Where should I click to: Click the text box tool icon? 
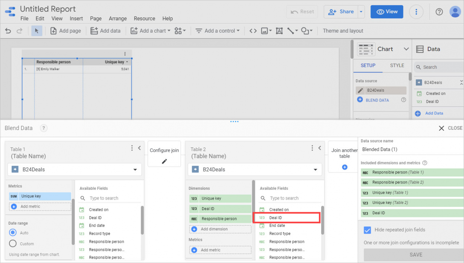279,31
